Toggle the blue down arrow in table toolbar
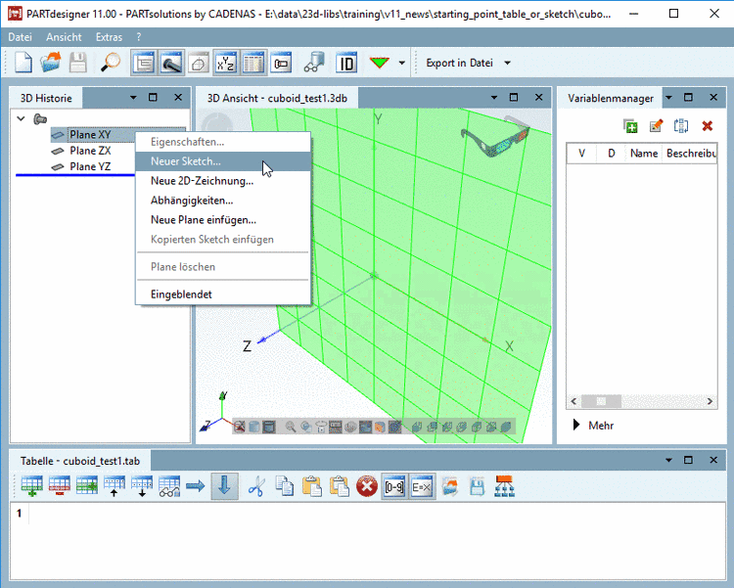Viewport: 734px width, 588px height. [224, 486]
